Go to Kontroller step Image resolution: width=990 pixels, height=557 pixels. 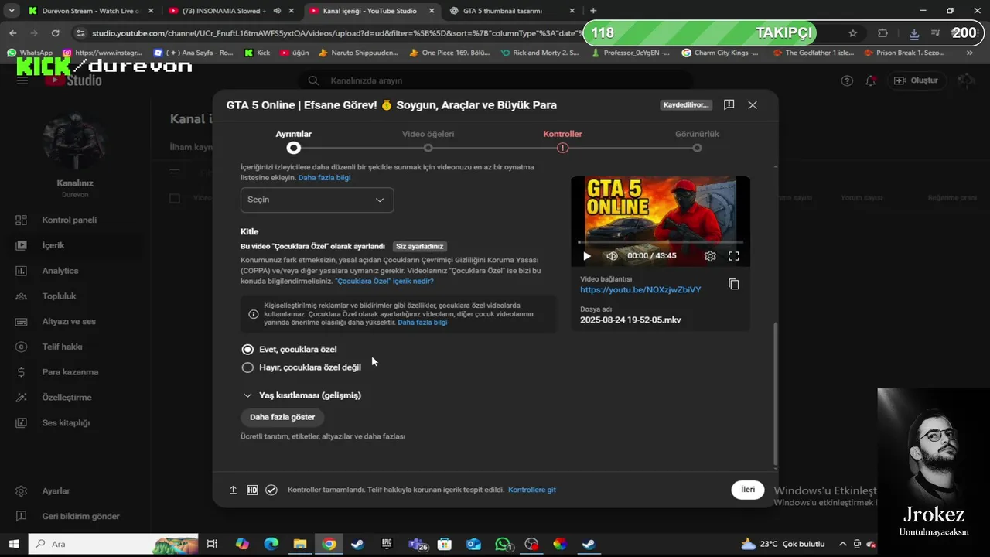(x=562, y=141)
